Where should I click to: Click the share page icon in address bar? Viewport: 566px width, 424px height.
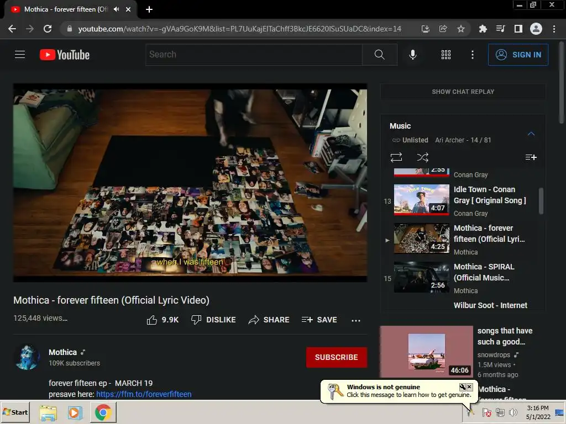pos(443,29)
